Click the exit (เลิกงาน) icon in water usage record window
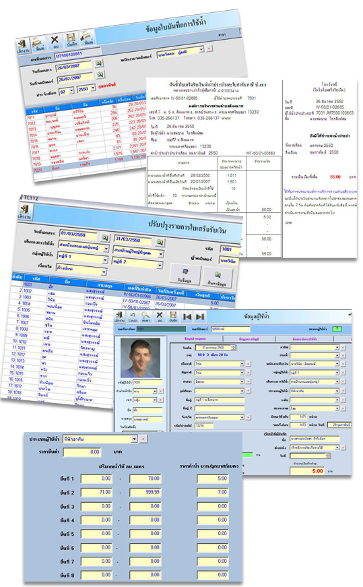 (23, 47)
